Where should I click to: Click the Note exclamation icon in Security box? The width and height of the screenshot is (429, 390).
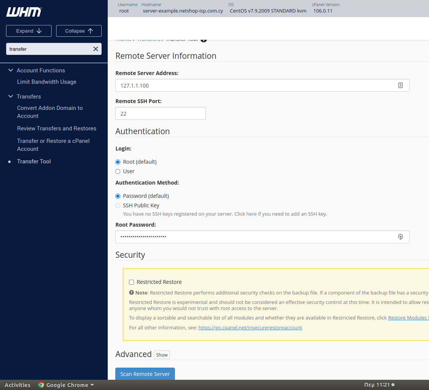[x=132, y=293]
